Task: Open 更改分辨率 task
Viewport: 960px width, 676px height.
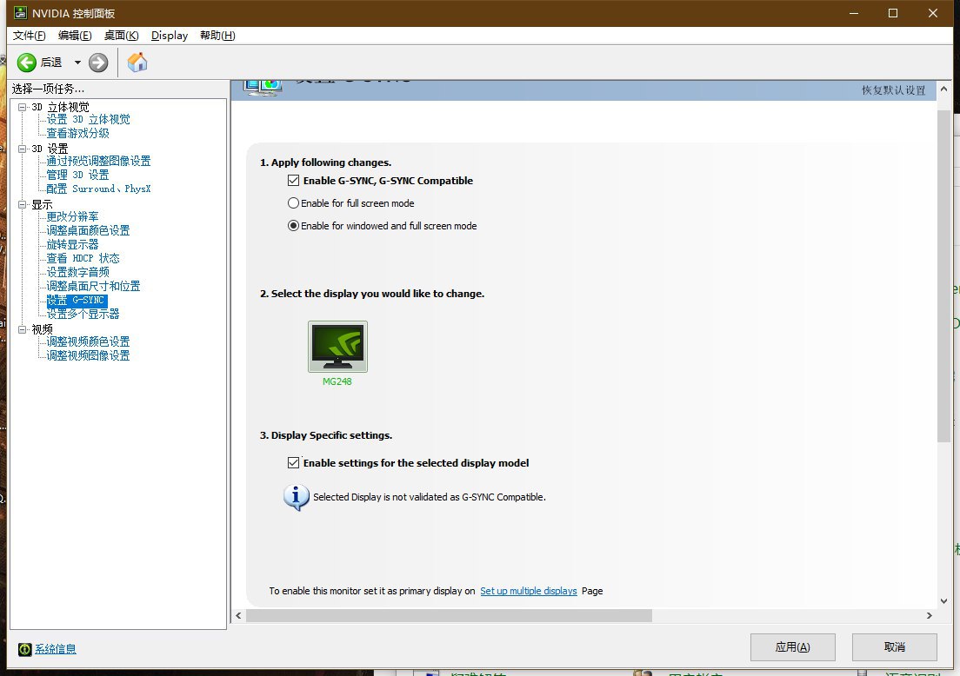Action: 72,216
